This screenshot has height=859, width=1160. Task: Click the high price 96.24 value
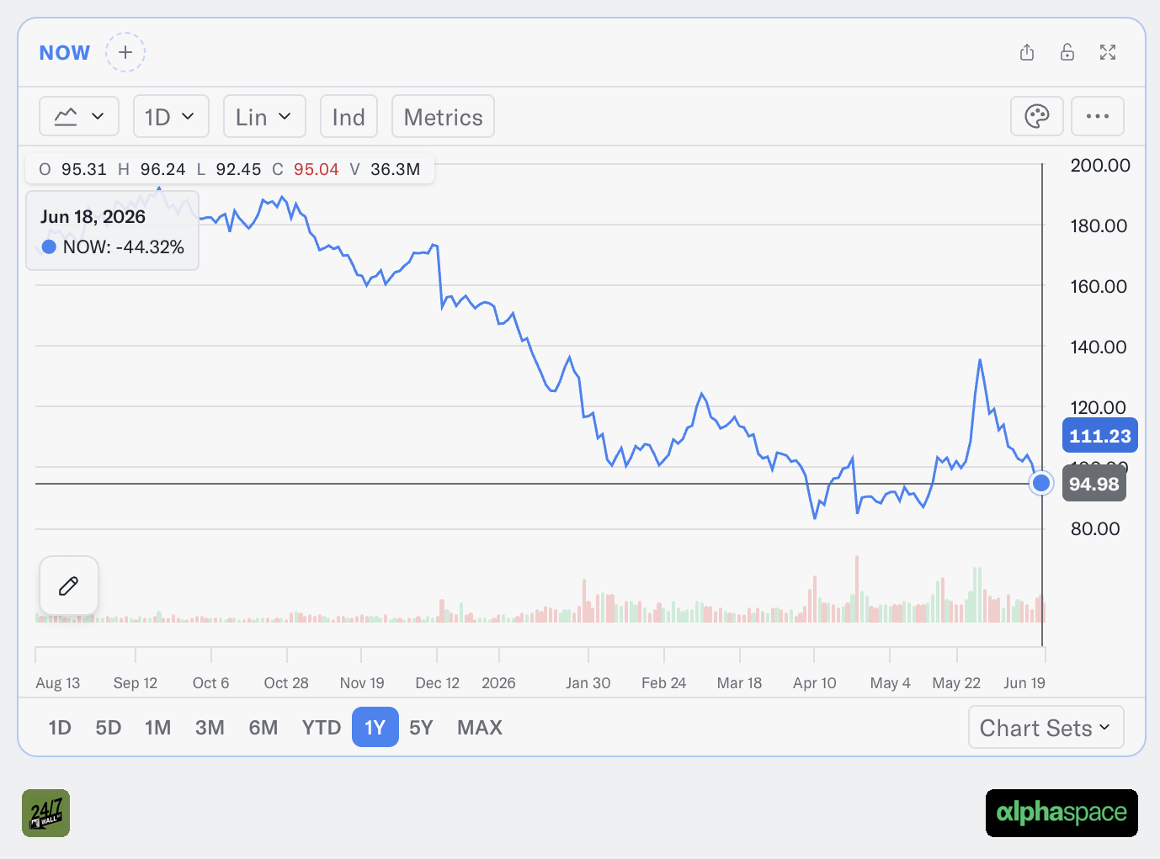click(163, 169)
